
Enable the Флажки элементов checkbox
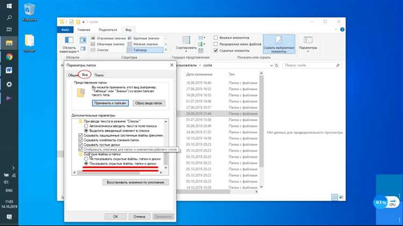215,38
